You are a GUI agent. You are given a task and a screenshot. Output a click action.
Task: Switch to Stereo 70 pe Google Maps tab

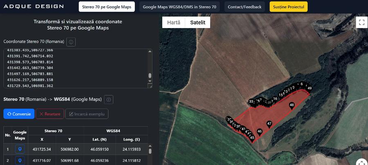point(107,7)
